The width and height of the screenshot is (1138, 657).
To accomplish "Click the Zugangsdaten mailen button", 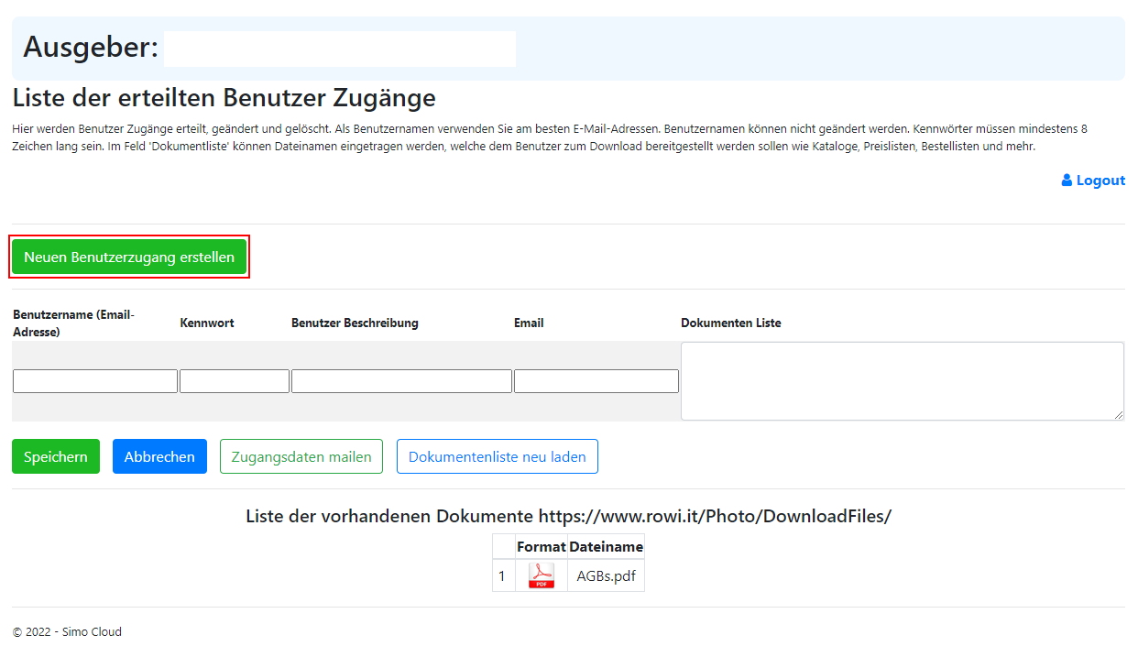I will pos(301,456).
